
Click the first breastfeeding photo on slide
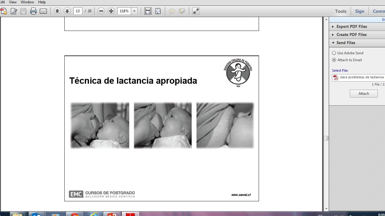coord(100,125)
